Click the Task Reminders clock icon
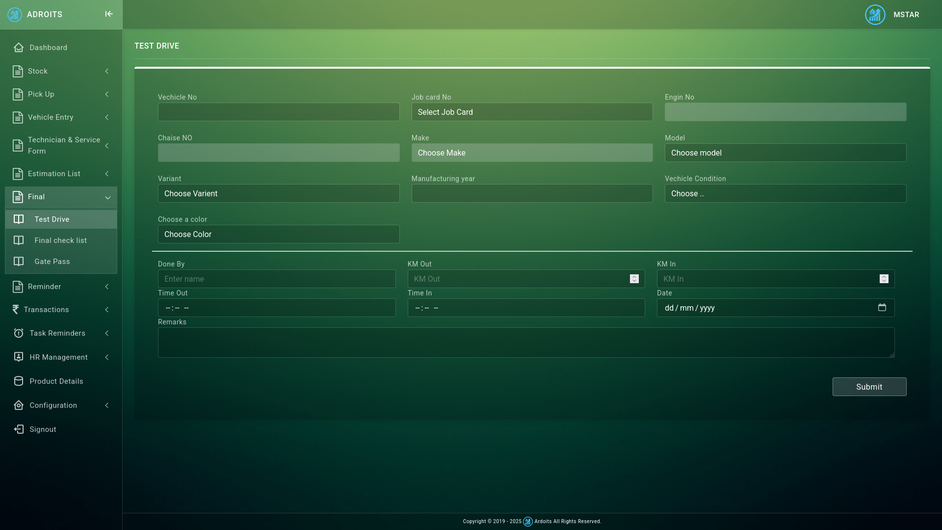Viewport: 942px width, 530px height. point(19,333)
